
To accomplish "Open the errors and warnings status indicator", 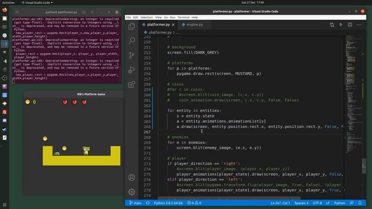I will coord(194,203).
